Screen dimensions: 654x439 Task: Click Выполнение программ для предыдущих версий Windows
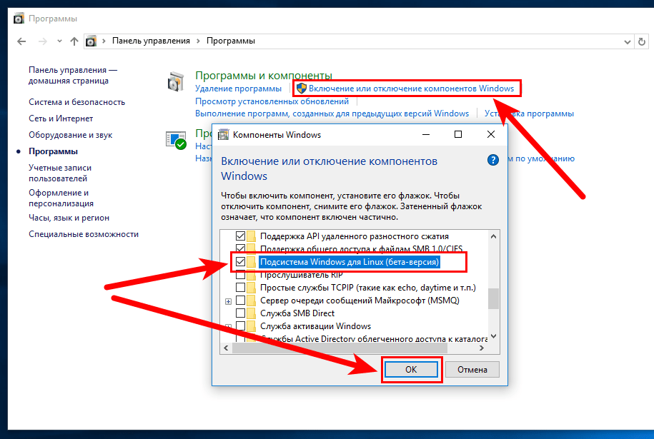click(x=332, y=113)
